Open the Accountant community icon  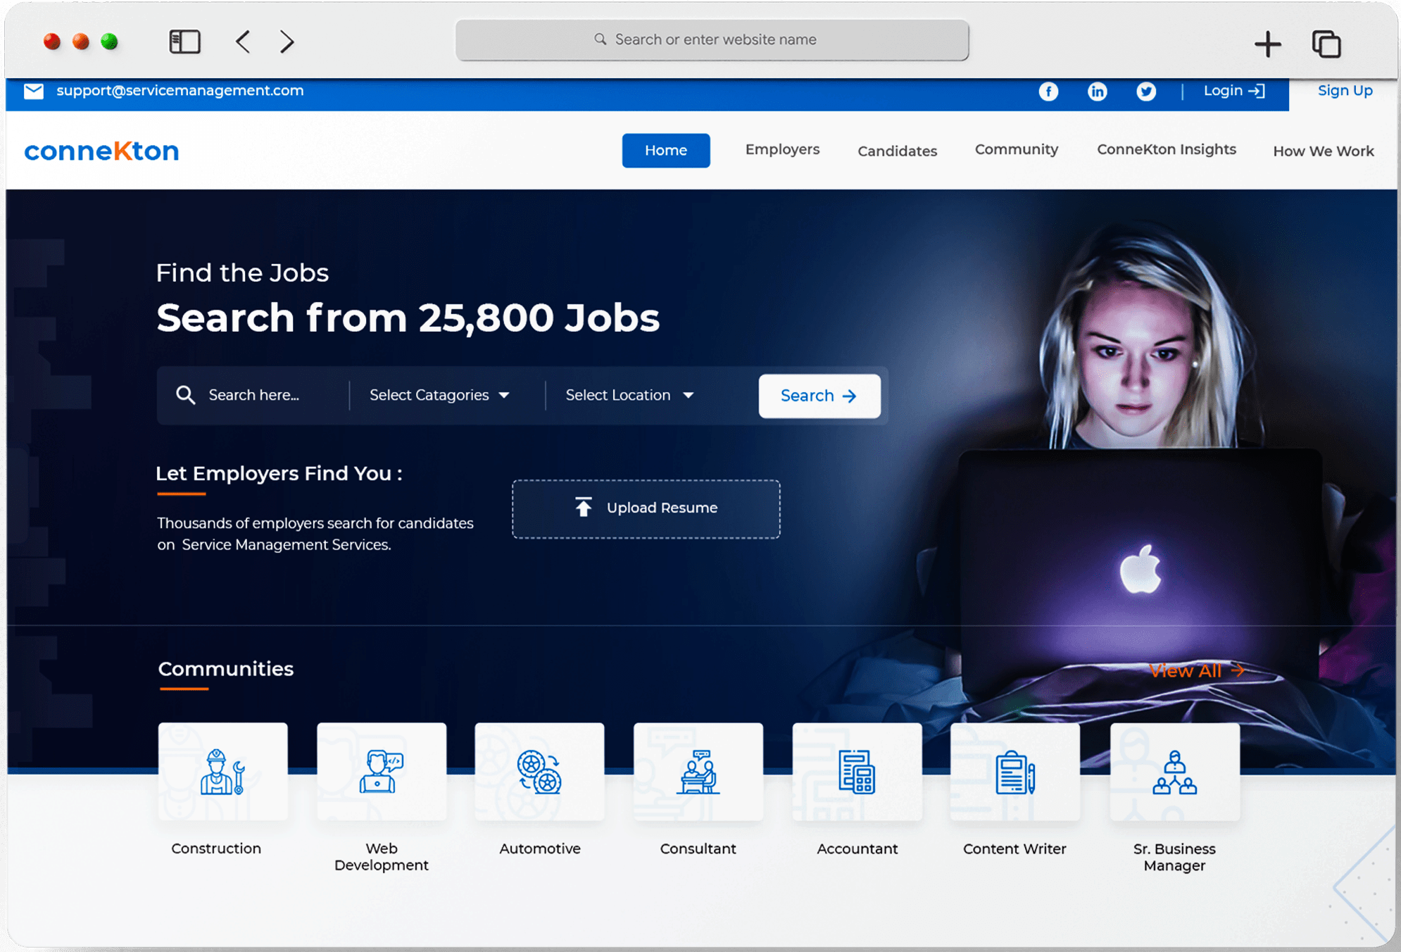pos(857,772)
